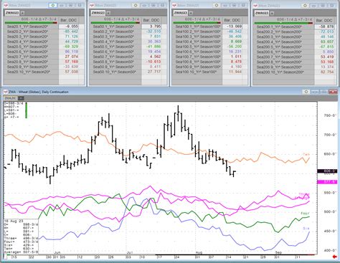The image size is (340, 263).
Task: Click the round icon in the Sea200 monitor title bar
Action: coord(305,5)
